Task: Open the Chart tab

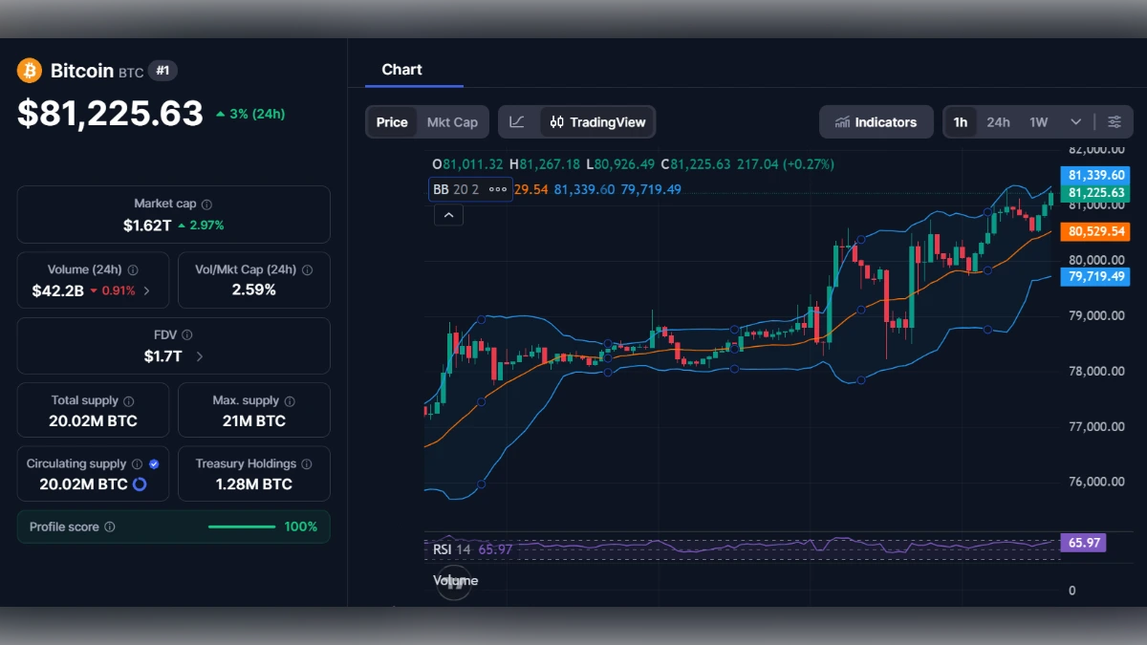Action: coord(401,70)
